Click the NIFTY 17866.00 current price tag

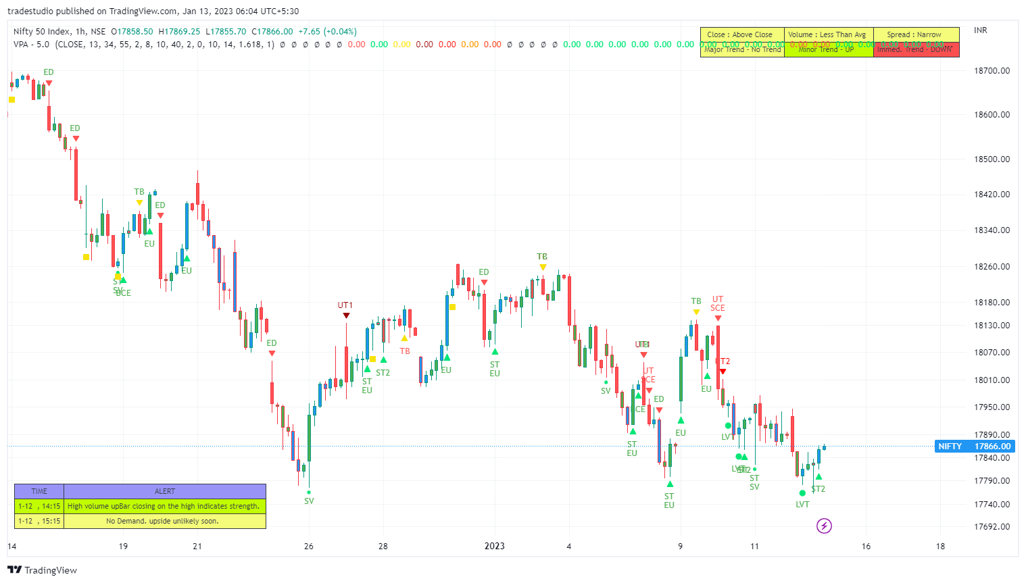coord(974,446)
